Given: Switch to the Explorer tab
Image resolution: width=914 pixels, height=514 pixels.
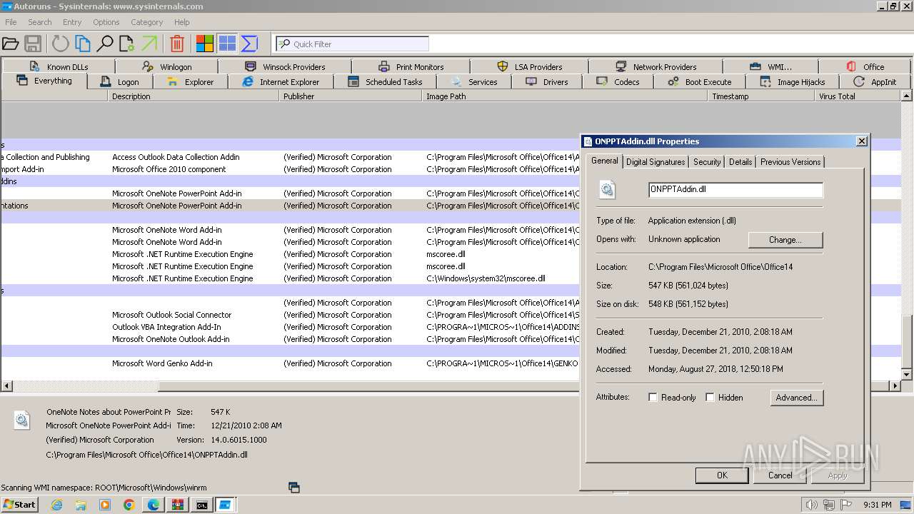Looking at the screenshot, I should tap(190, 82).
